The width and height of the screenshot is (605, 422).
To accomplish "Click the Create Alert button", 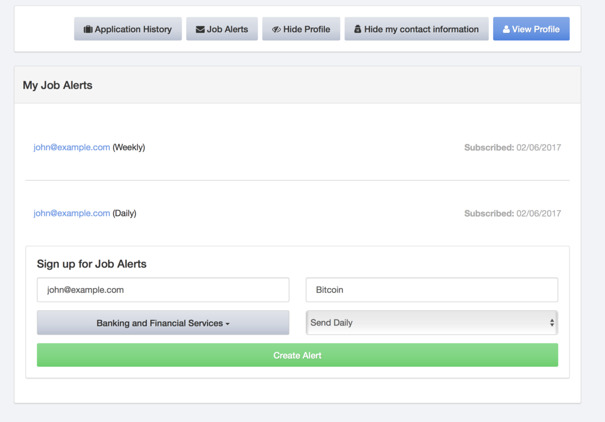I will click(x=297, y=355).
